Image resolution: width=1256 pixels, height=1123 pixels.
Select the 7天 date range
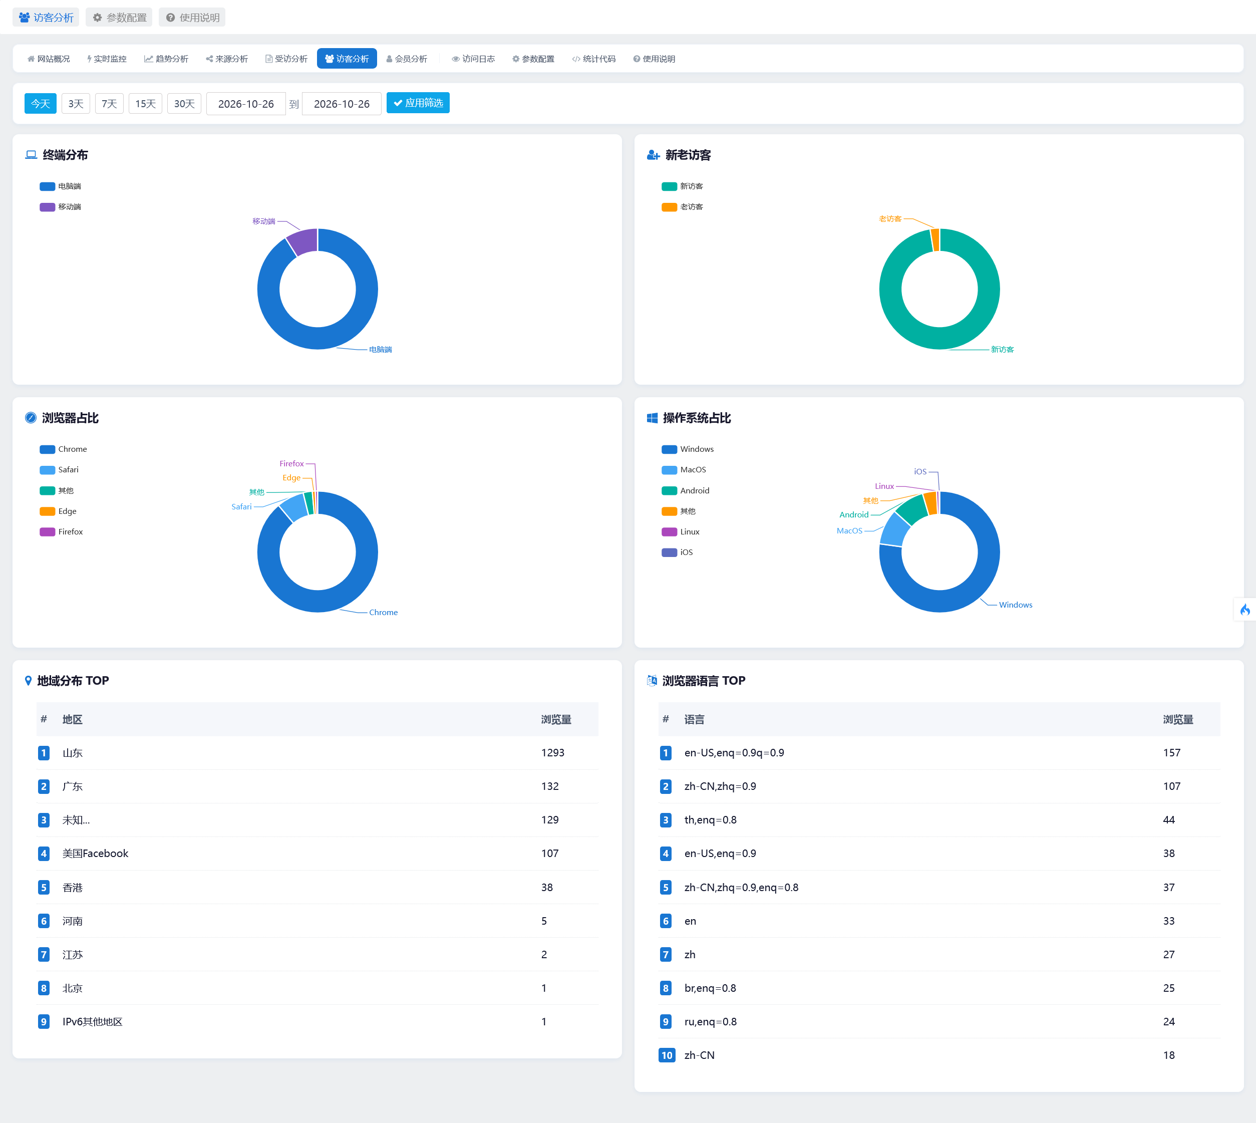(109, 104)
